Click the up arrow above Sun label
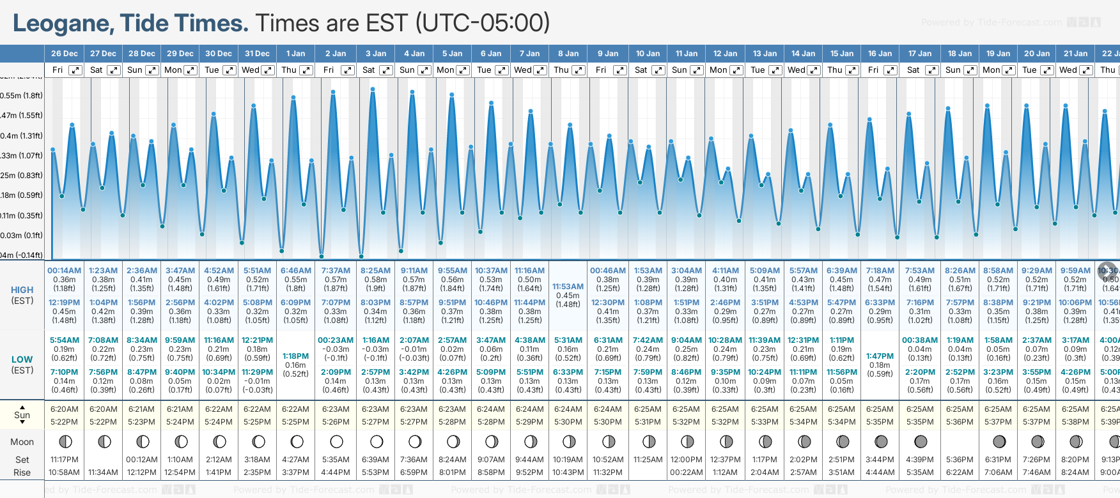Viewport: 1120px width, 498px height. click(x=22, y=407)
